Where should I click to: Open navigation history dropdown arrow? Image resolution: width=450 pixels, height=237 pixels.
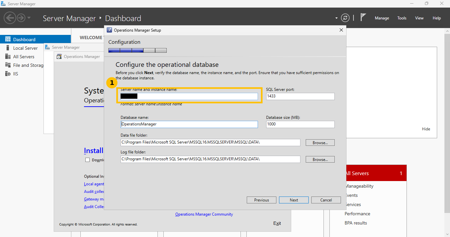pos(29,18)
